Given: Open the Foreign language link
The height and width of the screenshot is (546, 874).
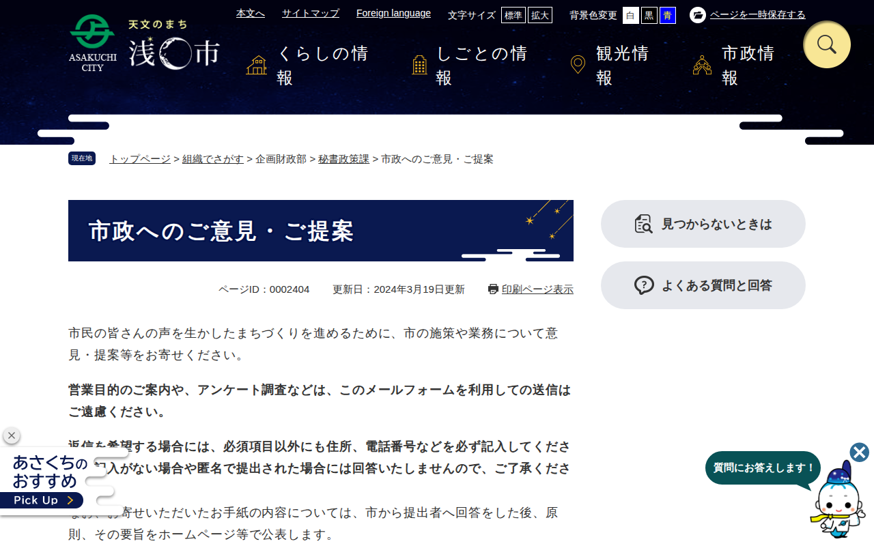Looking at the screenshot, I should 393,13.
